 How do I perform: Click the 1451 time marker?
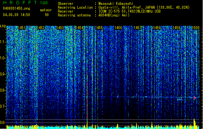point(22,28)
